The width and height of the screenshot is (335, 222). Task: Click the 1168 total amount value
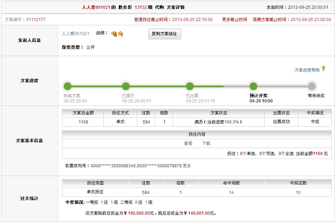[x=83, y=122]
